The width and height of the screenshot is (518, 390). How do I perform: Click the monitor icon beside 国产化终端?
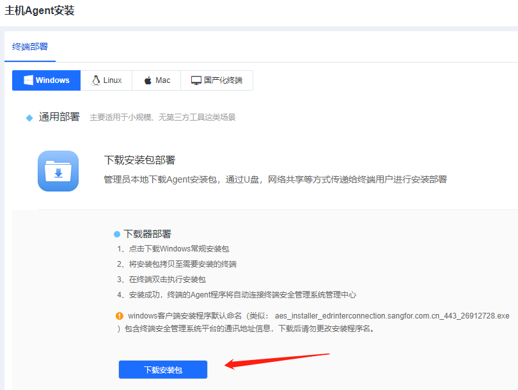[x=196, y=80]
